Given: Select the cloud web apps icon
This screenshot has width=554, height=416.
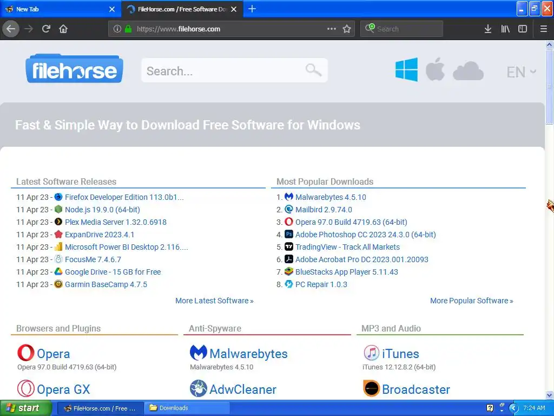Looking at the screenshot, I should click(468, 71).
